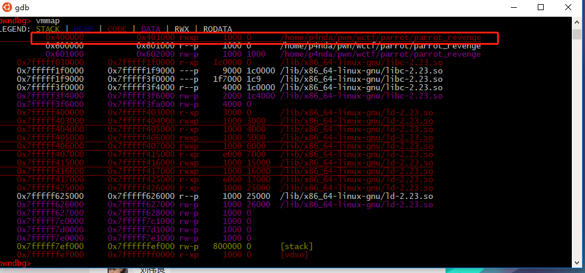The image size is (585, 273).
Task: Minimize the gdb window
Action: pos(513,7)
